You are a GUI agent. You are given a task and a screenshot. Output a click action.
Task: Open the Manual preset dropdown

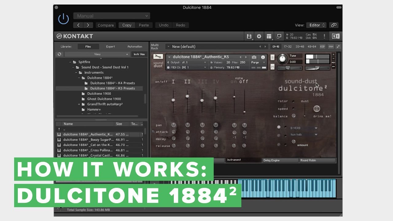[111, 16]
